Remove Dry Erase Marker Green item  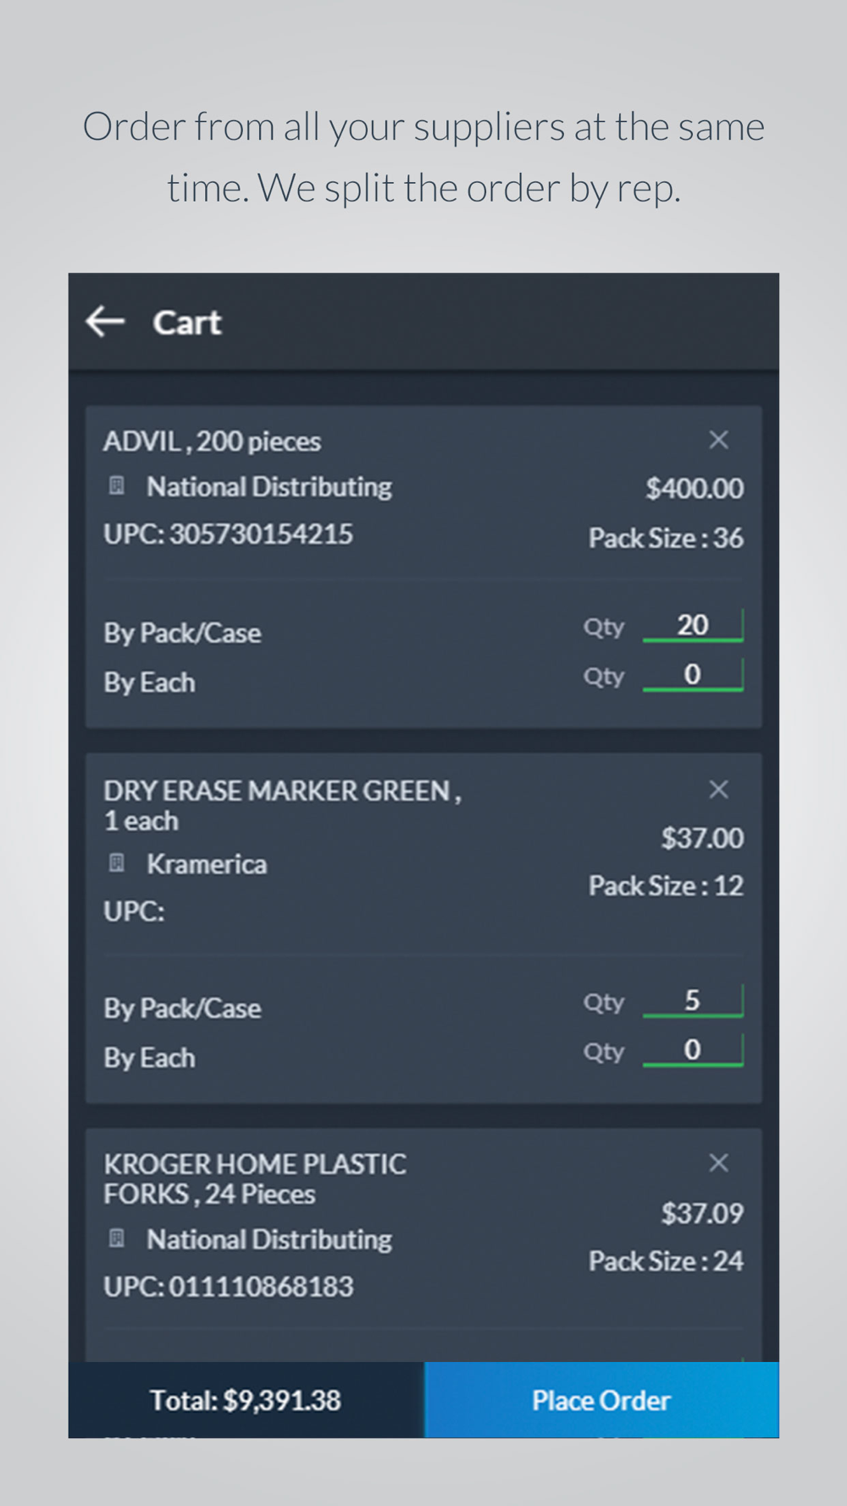tap(718, 789)
